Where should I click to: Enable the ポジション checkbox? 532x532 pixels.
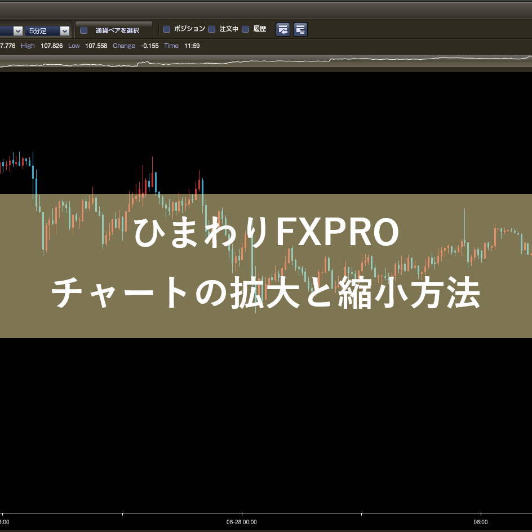(x=167, y=29)
